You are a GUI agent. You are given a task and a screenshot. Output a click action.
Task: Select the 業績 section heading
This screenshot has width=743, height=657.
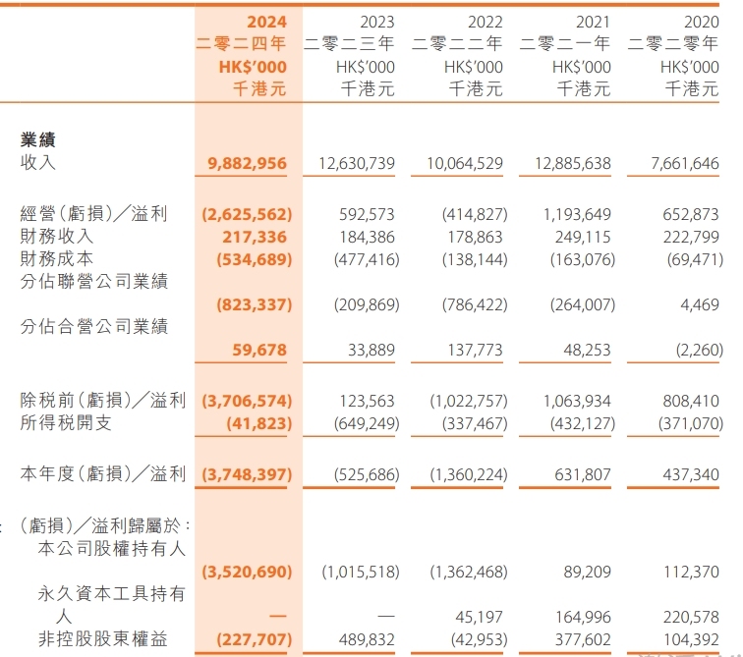click(38, 139)
